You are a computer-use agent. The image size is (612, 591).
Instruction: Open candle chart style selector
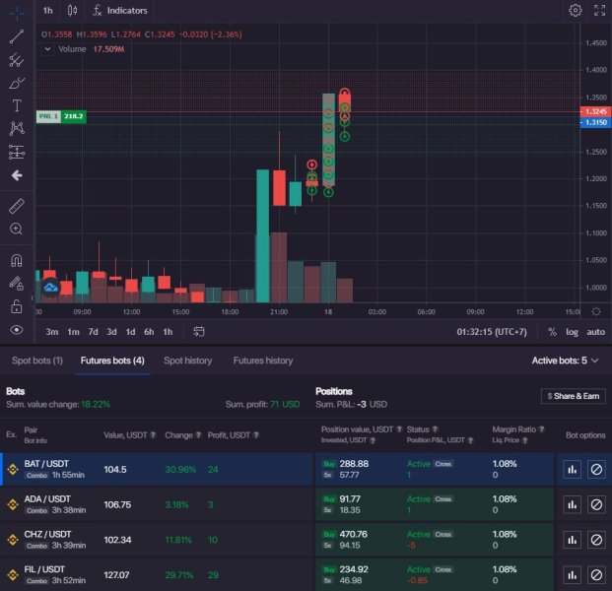click(x=72, y=11)
